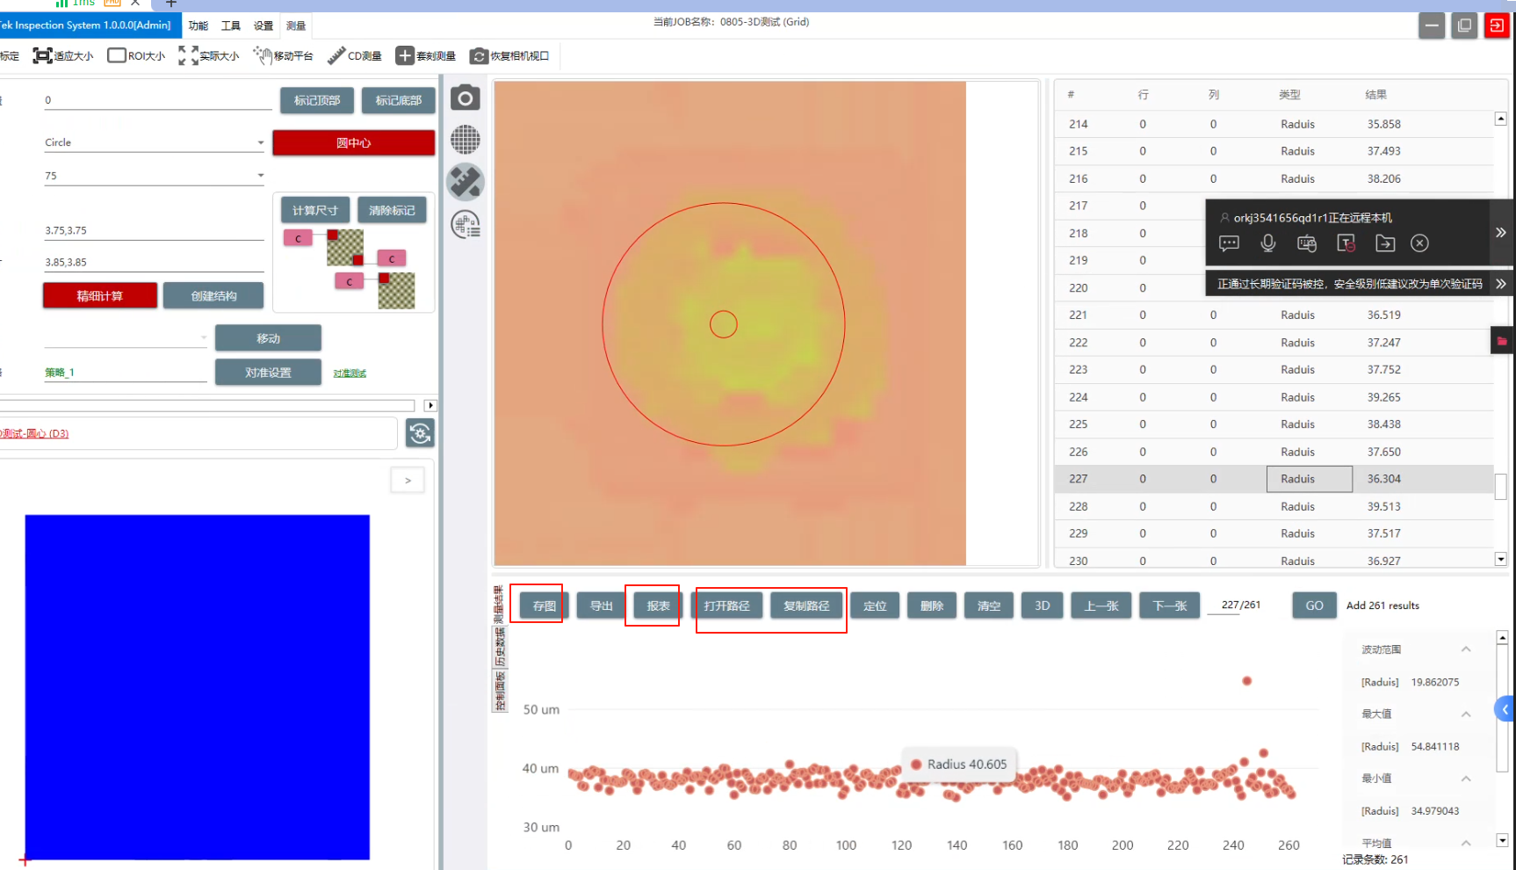Image resolution: width=1516 pixels, height=870 pixels.
Task: Click the 3.75,3.75 input field
Action: click(x=154, y=230)
